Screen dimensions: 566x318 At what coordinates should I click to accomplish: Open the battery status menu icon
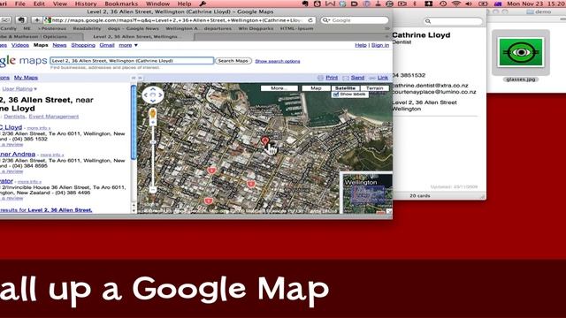(x=483, y=4)
